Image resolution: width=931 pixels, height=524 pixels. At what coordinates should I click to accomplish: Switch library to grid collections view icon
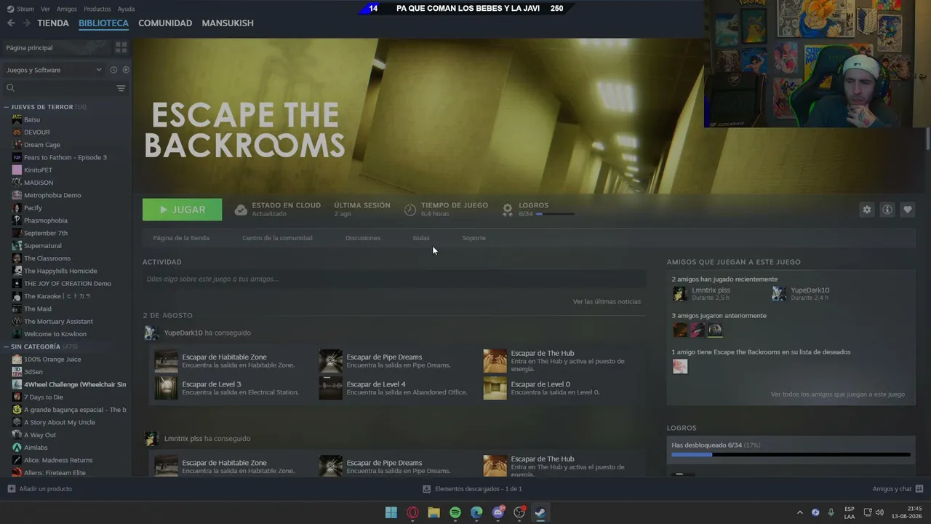(121, 47)
